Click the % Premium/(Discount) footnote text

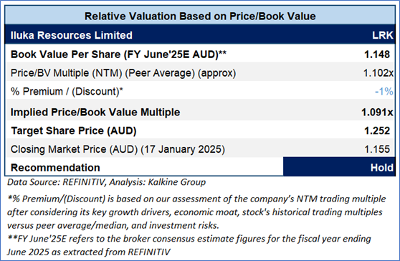(x=196, y=212)
